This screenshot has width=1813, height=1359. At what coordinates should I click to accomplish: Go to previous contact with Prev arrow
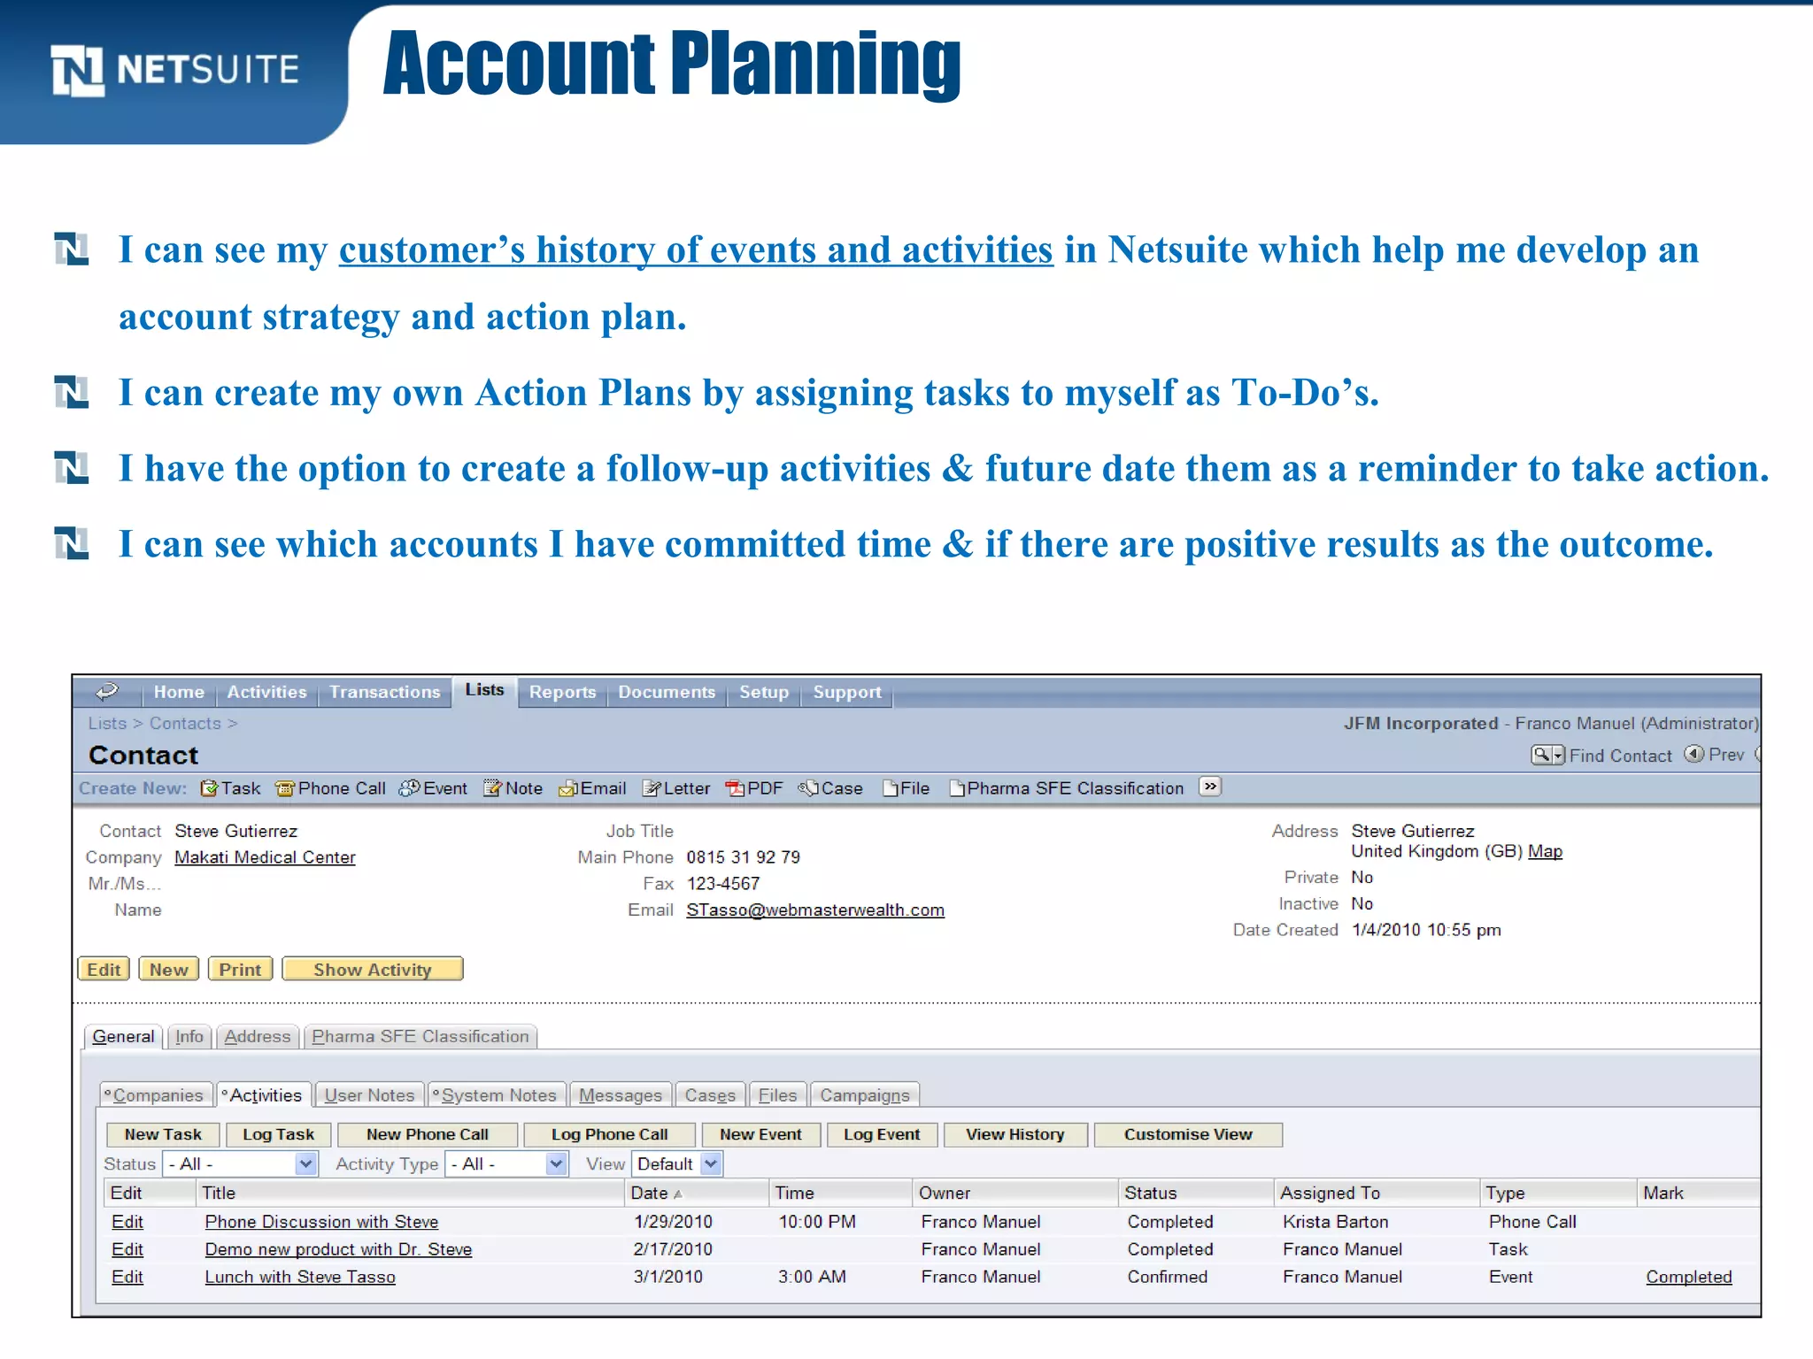click(x=1693, y=754)
